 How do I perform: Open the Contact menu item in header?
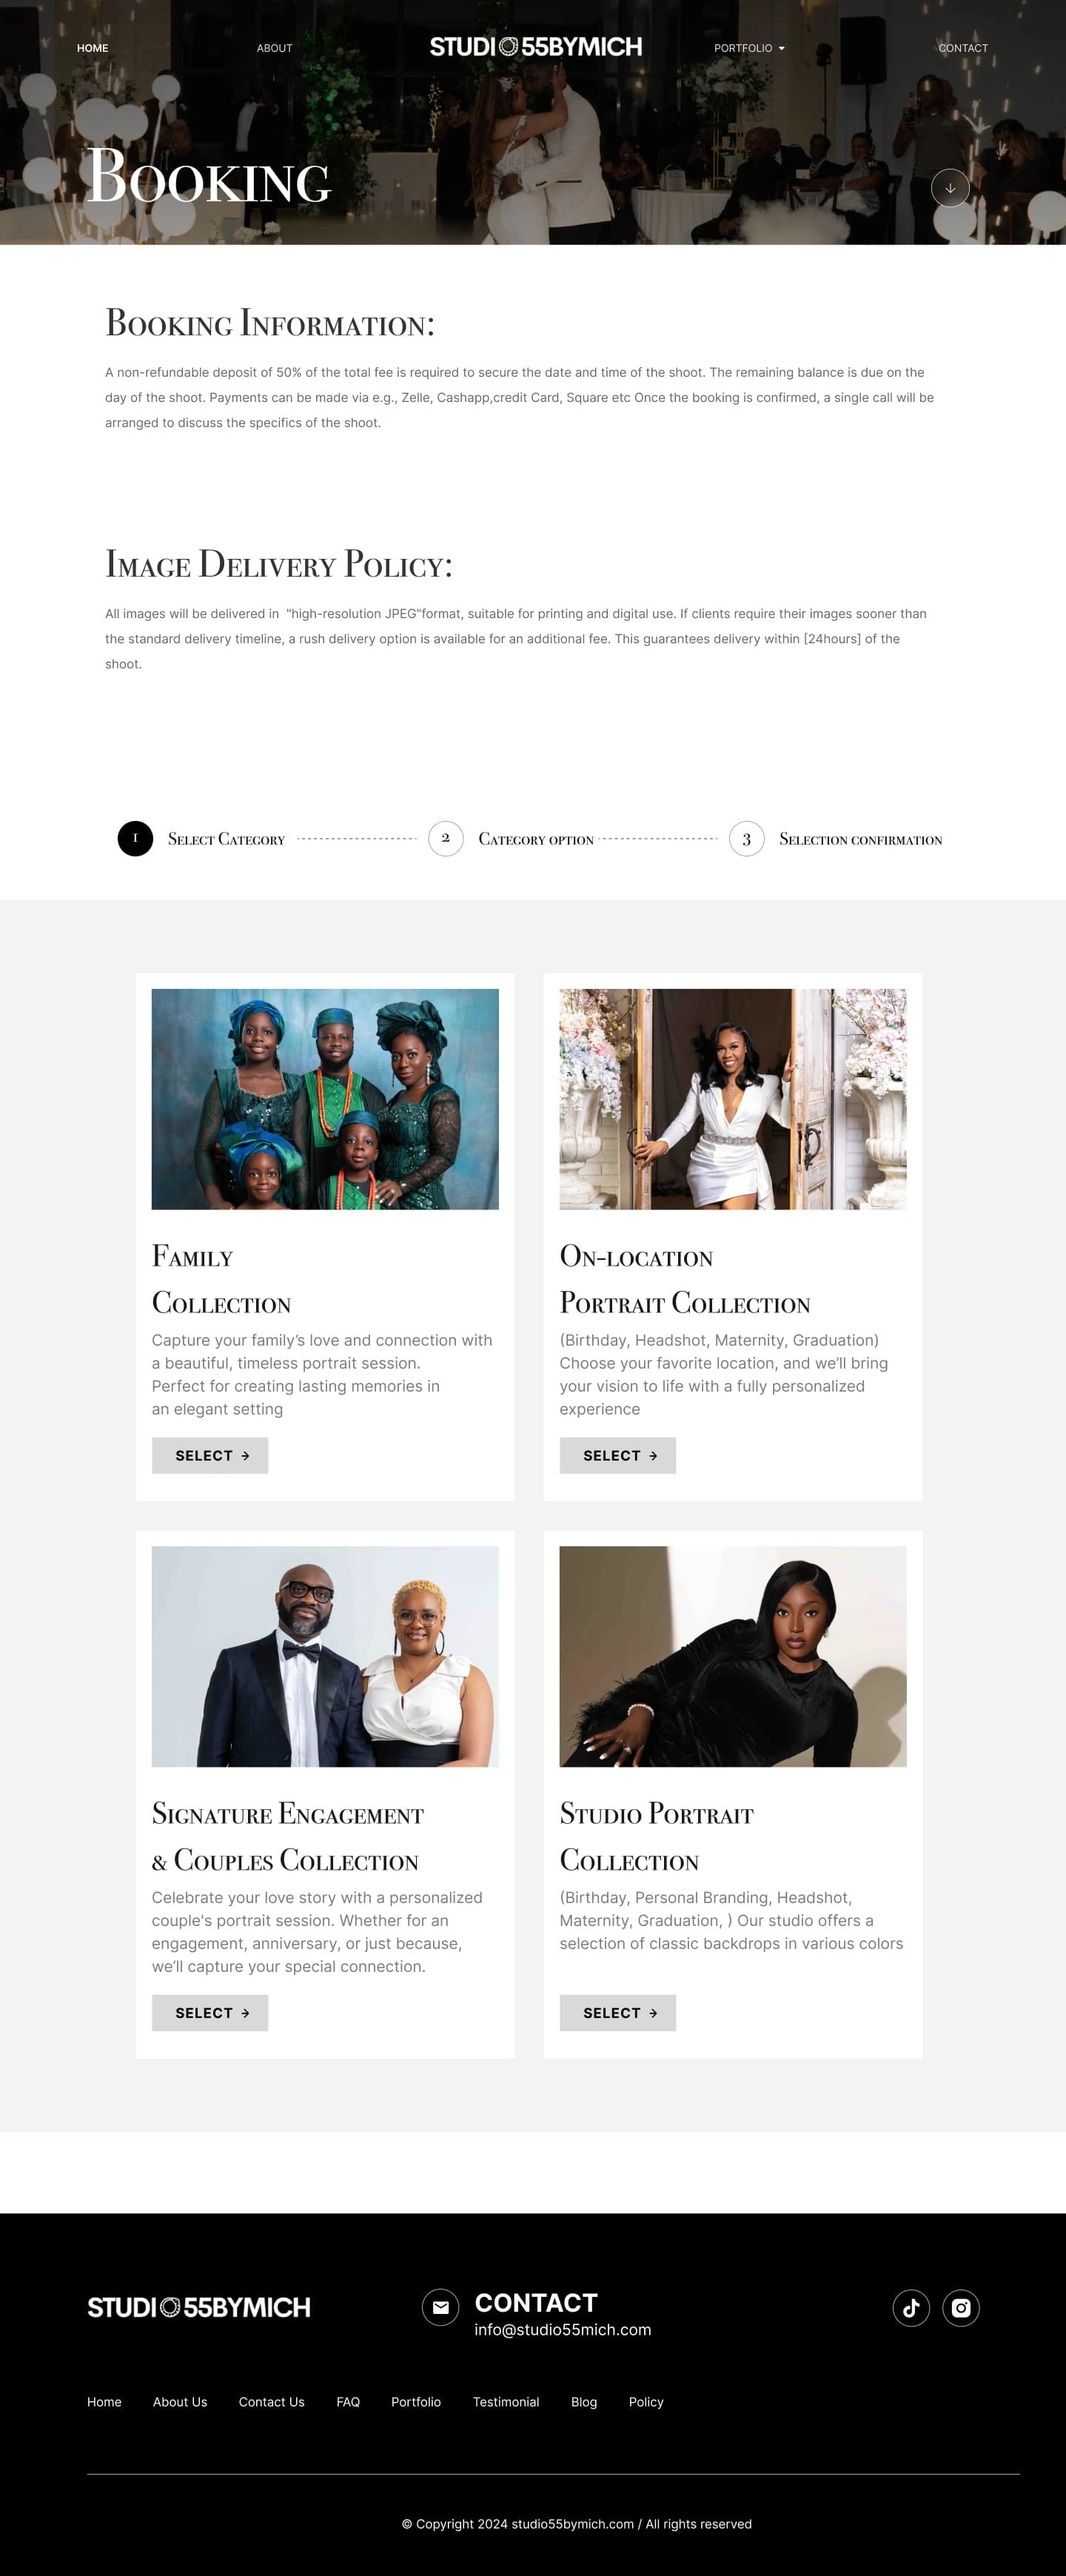[x=963, y=48]
